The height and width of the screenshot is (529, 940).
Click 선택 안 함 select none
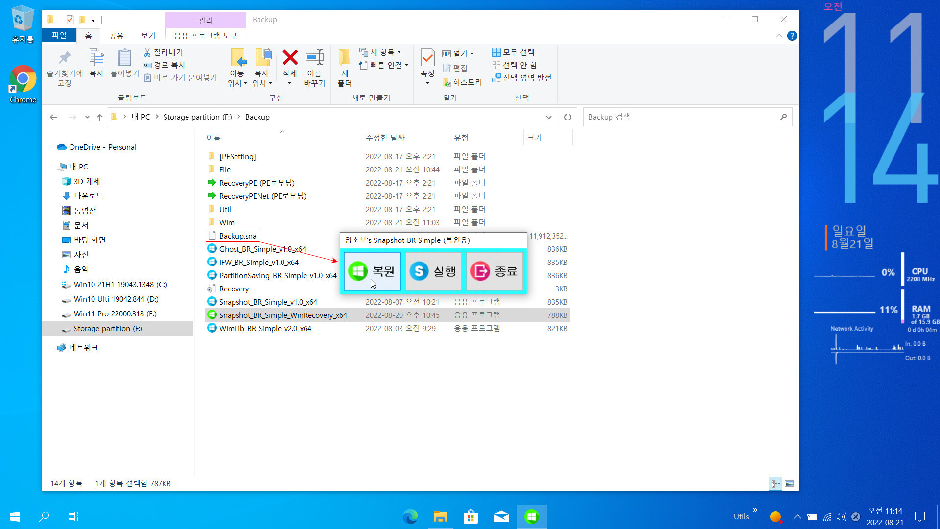click(x=514, y=65)
